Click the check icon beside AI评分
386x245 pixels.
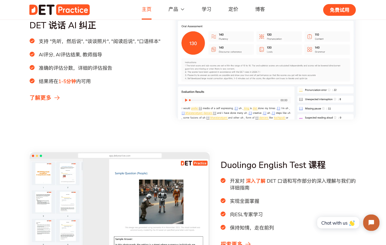pos(32,54)
